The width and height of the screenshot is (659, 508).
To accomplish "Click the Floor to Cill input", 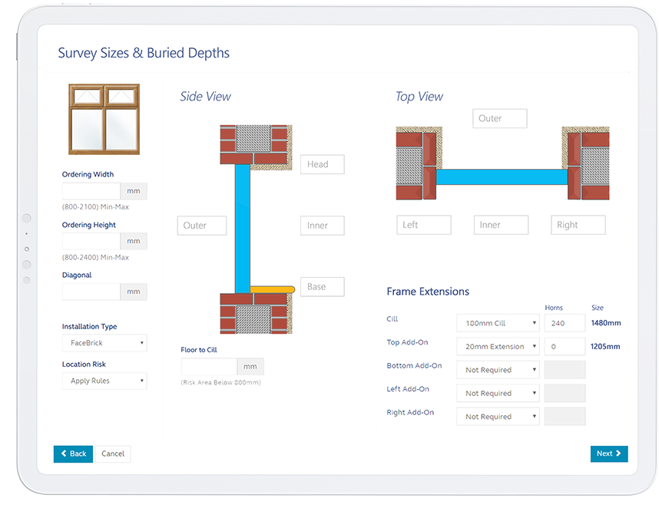I will click(x=209, y=367).
